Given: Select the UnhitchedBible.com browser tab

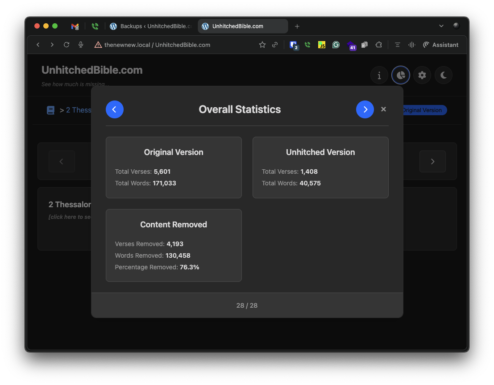Looking at the screenshot, I should 243,26.
